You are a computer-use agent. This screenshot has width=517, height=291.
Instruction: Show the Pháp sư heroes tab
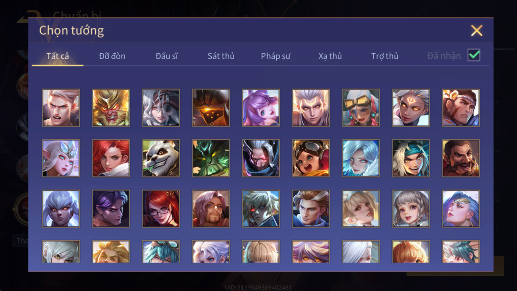click(276, 56)
